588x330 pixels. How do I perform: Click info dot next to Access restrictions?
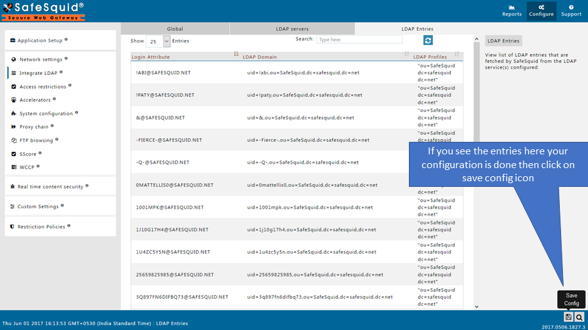pos(70,85)
